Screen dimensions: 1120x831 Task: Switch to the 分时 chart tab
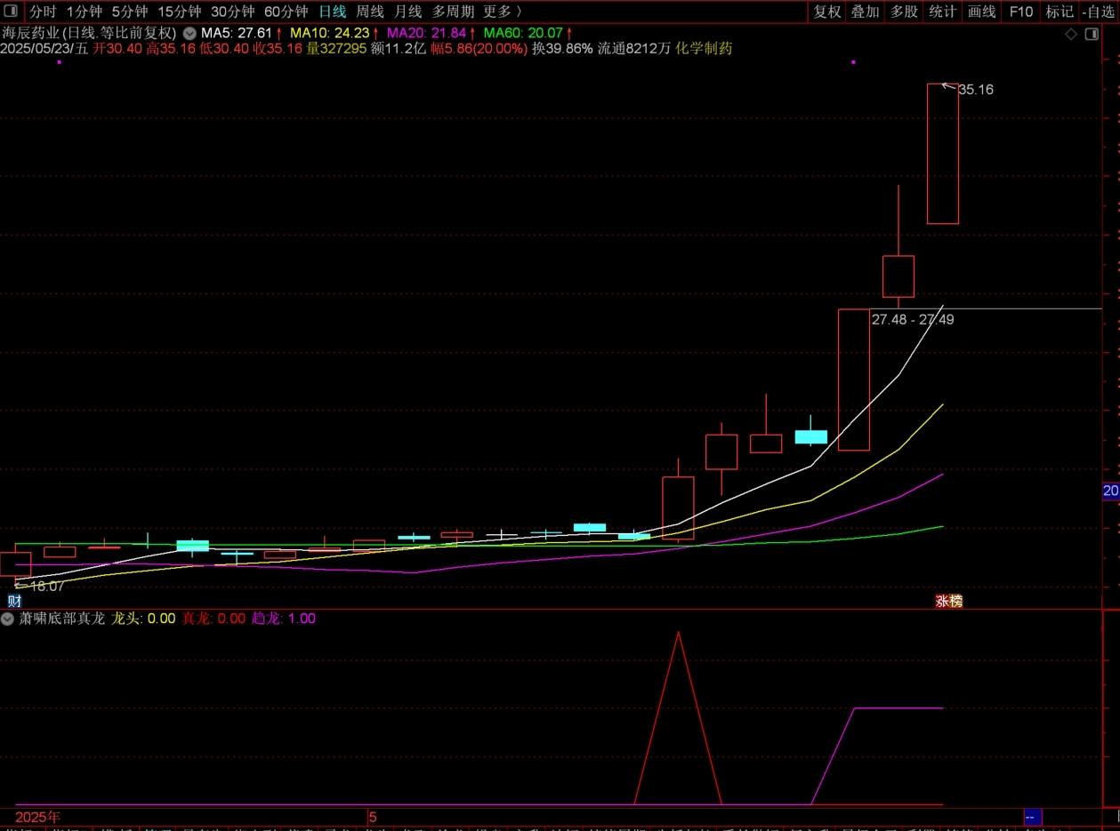(x=43, y=12)
